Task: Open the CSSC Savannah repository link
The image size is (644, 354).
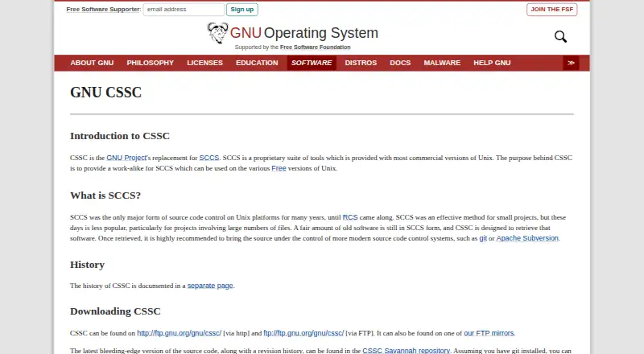Action: click(x=407, y=351)
